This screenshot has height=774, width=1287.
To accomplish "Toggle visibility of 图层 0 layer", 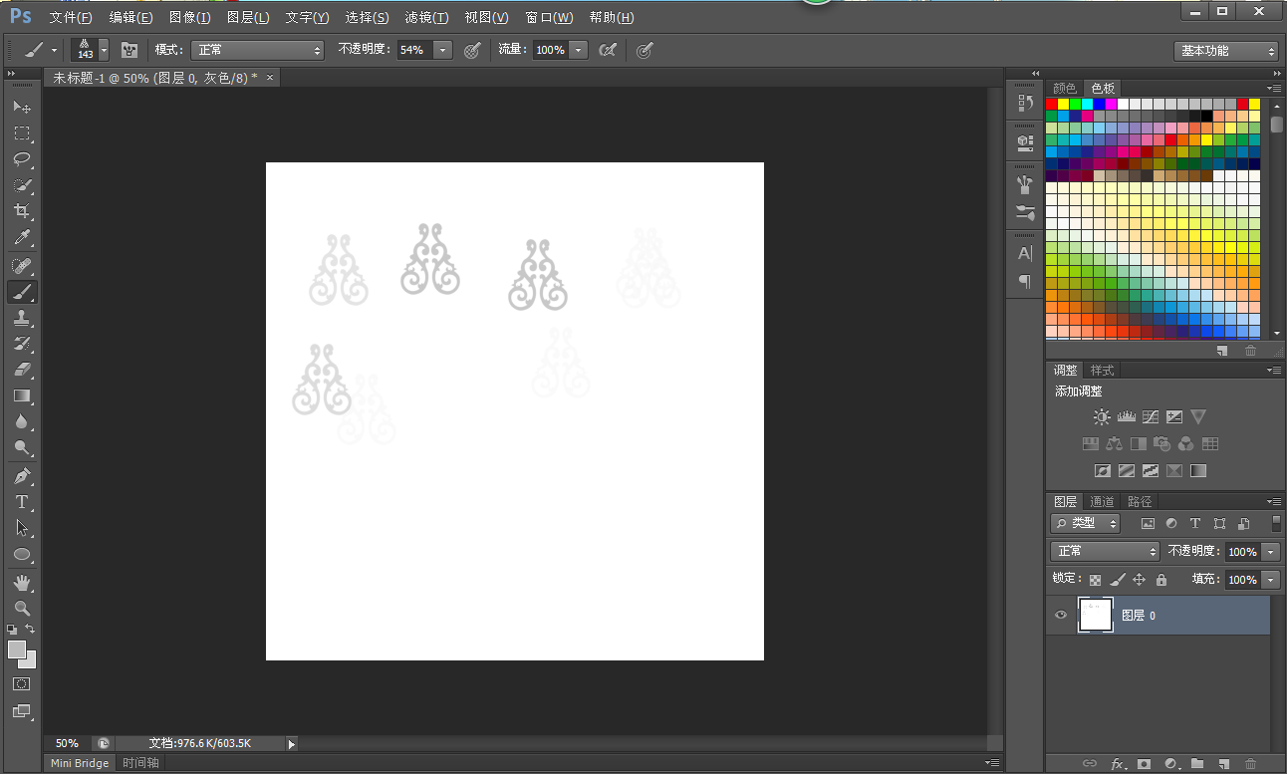I will point(1061,616).
